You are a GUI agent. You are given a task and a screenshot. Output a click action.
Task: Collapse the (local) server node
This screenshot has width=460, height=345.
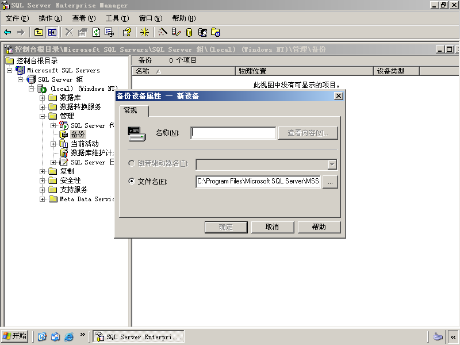32,89
